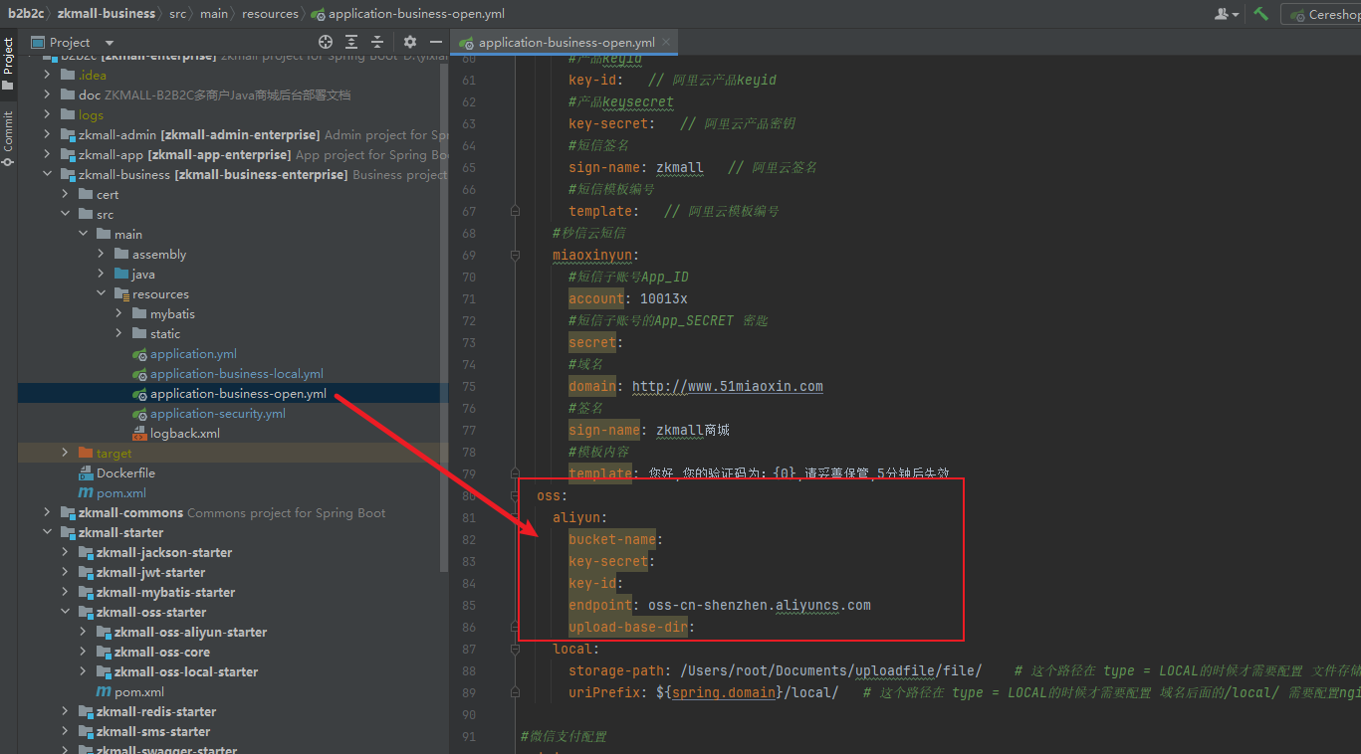Image resolution: width=1361 pixels, height=754 pixels.
Task: Click Maven icon of pom.xml below Dockerfile
Action: click(x=86, y=493)
